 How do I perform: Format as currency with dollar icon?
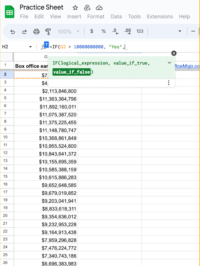pyautogui.click(x=92, y=31)
